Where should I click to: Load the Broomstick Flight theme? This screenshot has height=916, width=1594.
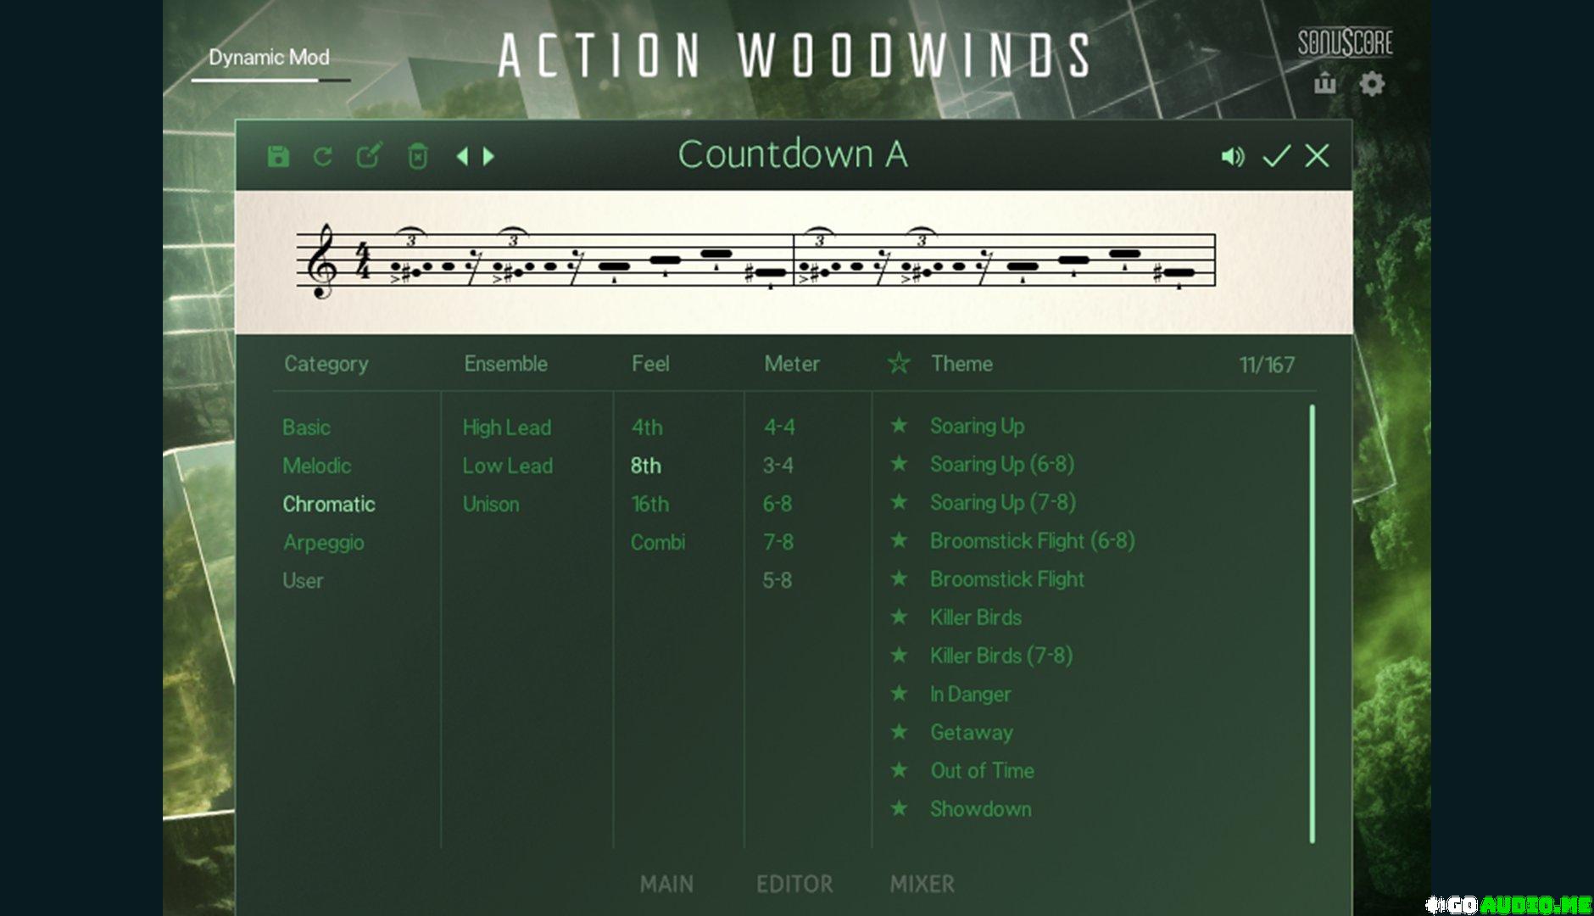coord(1006,579)
